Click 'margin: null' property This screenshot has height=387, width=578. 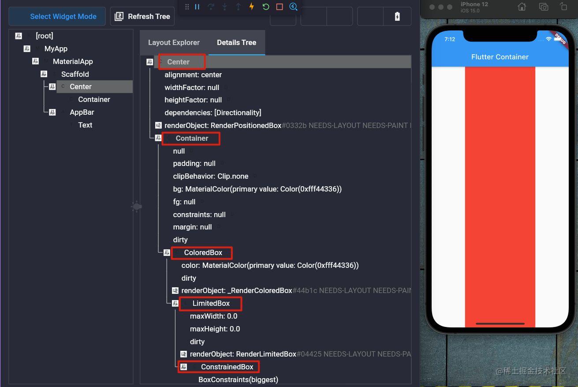coord(192,227)
